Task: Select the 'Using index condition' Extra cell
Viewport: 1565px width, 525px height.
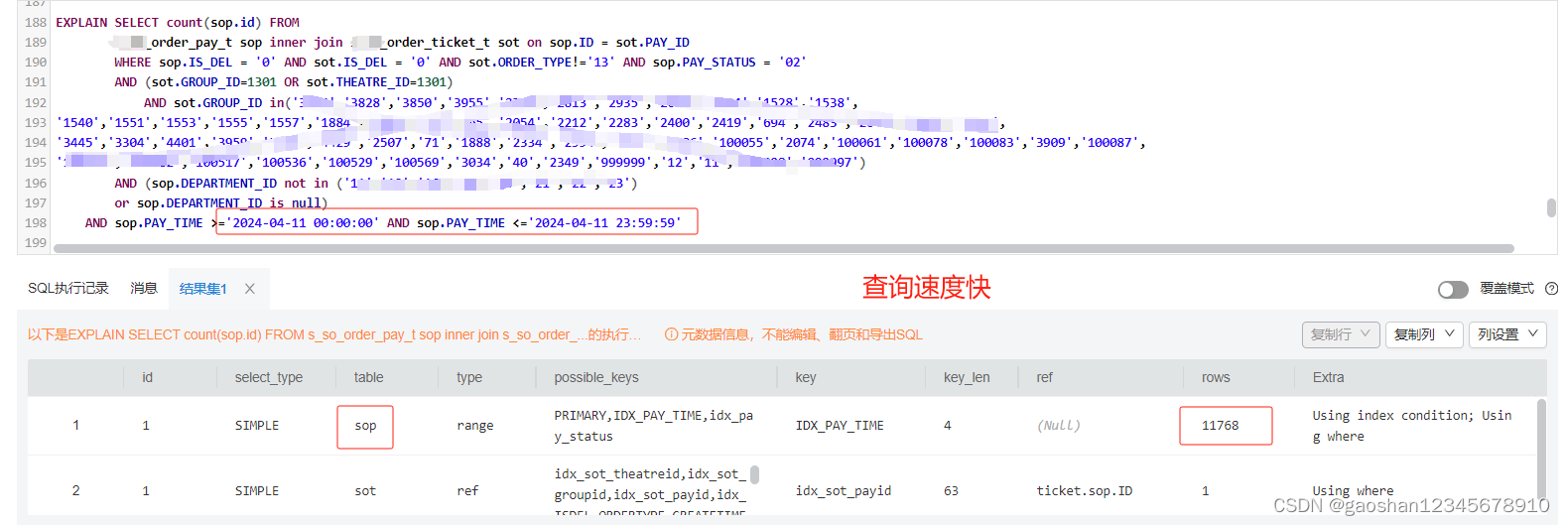Action: coord(1412,426)
